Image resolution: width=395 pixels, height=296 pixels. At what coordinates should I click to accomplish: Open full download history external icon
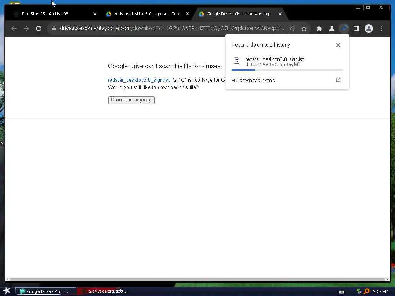coord(338,80)
